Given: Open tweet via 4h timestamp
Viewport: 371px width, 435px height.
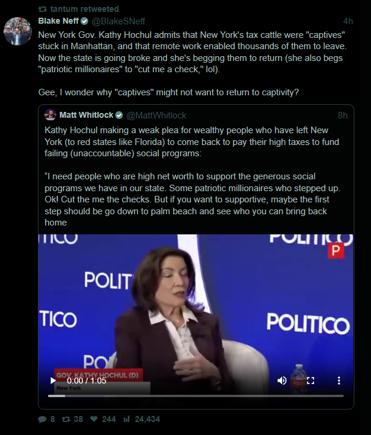Looking at the screenshot, I should point(348,21).
